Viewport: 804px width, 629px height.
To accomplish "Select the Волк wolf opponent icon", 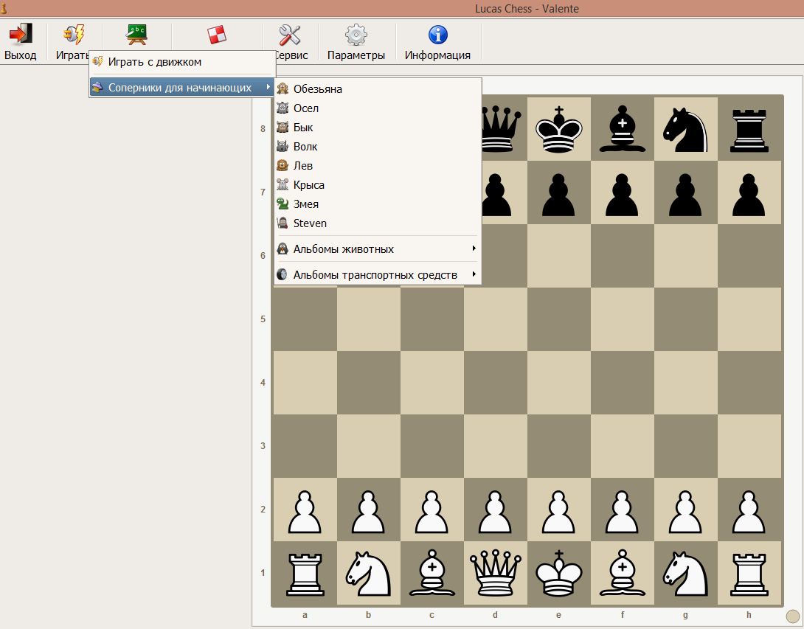I will coord(283,146).
